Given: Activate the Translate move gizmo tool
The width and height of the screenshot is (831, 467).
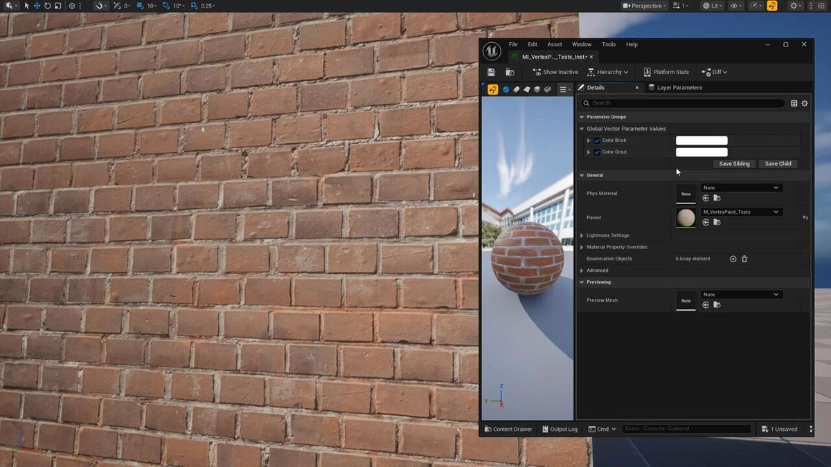Looking at the screenshot, I should [x=37, y=6].
